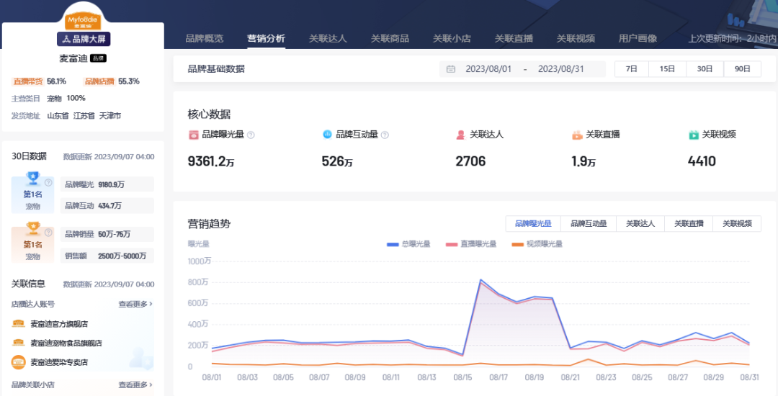The image size is (778, 396).
Task: Click the 品牌店播 55.3% tag
Action: tap(112, 81)
